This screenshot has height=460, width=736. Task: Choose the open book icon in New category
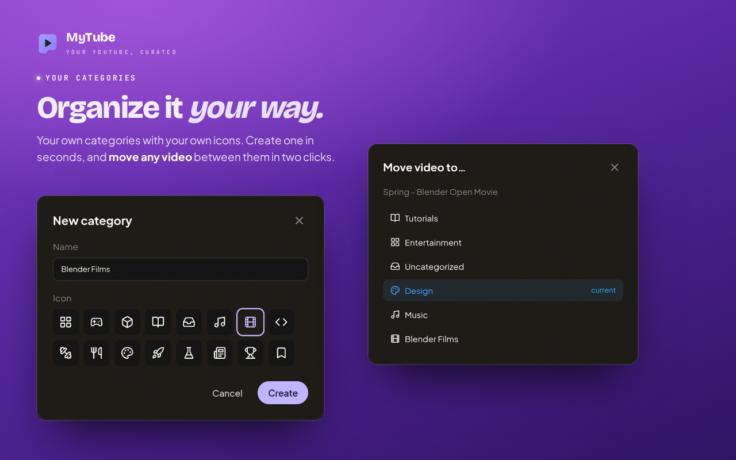click(x=158, y=322)
